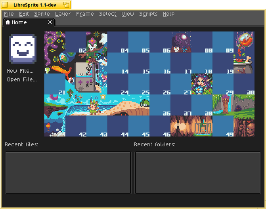The height and width of the screenshot is (209, 266).
Task: Click inside the Recent files list
Action: (x=68, y=172)
